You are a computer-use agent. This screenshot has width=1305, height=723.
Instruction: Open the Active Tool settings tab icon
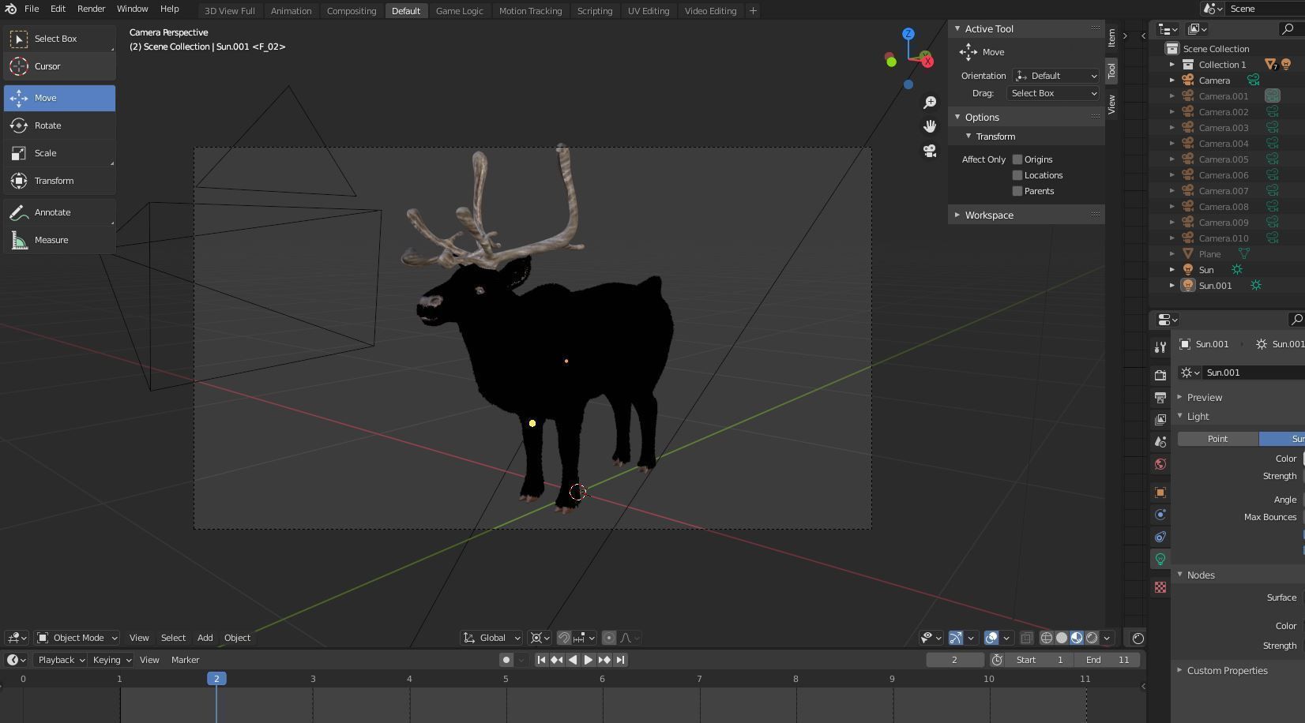pyautogui.click(x=1160, y=347)
